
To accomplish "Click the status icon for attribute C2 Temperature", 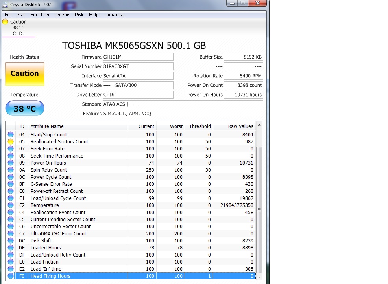I will (11, 205).
